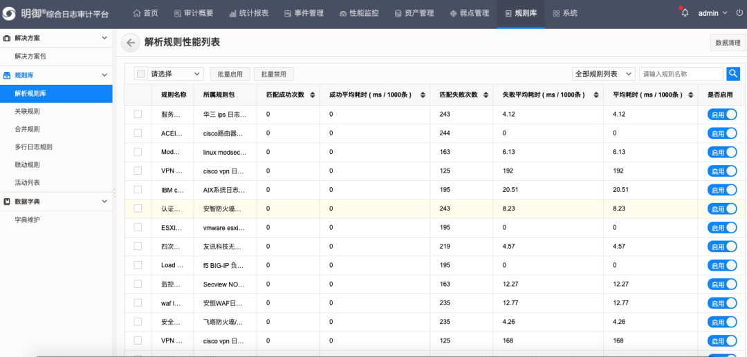Viewport: 747px width, 357px height.
Task: Click the rule name search input field
Action: point(681,74)
